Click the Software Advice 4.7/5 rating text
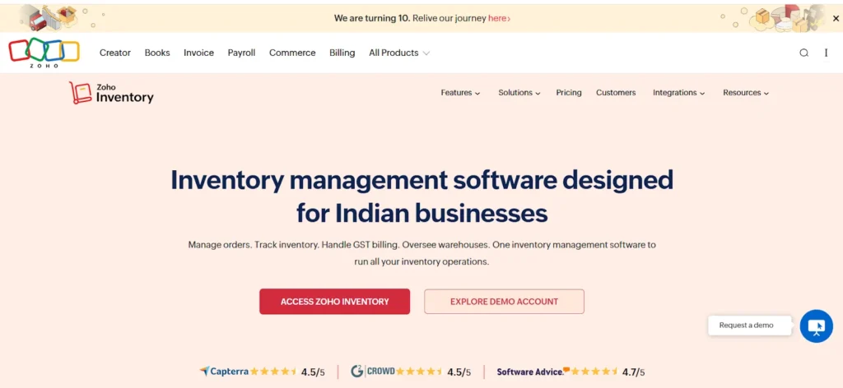The image size is (843, 388). [633, 372]
